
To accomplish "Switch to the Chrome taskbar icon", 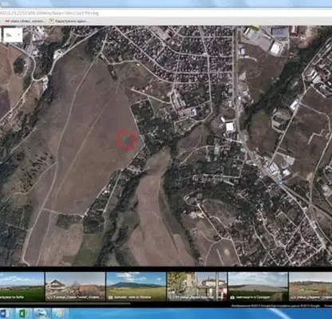I will tap(60, 313).
